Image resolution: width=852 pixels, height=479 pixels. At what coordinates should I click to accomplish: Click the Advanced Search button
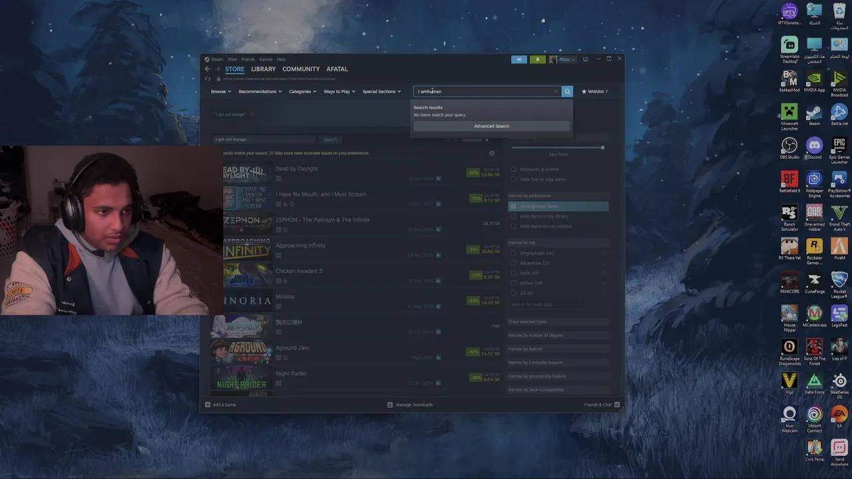click(x=492, y=126)
